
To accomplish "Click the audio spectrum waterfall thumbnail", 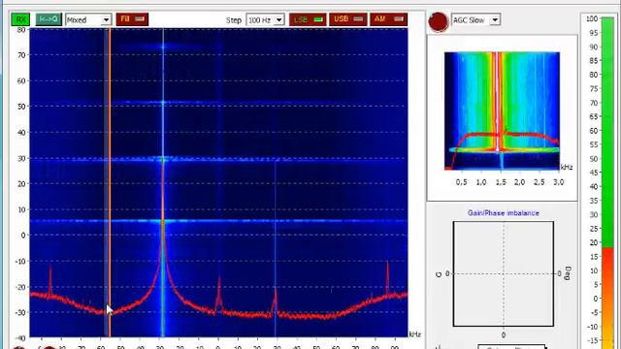I will tap(502, 111).
